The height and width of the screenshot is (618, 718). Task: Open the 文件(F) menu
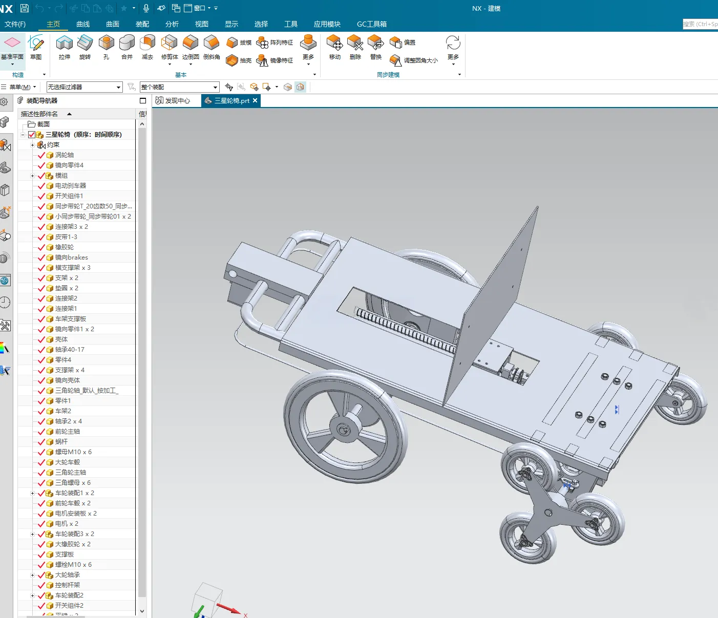[15, 24]
